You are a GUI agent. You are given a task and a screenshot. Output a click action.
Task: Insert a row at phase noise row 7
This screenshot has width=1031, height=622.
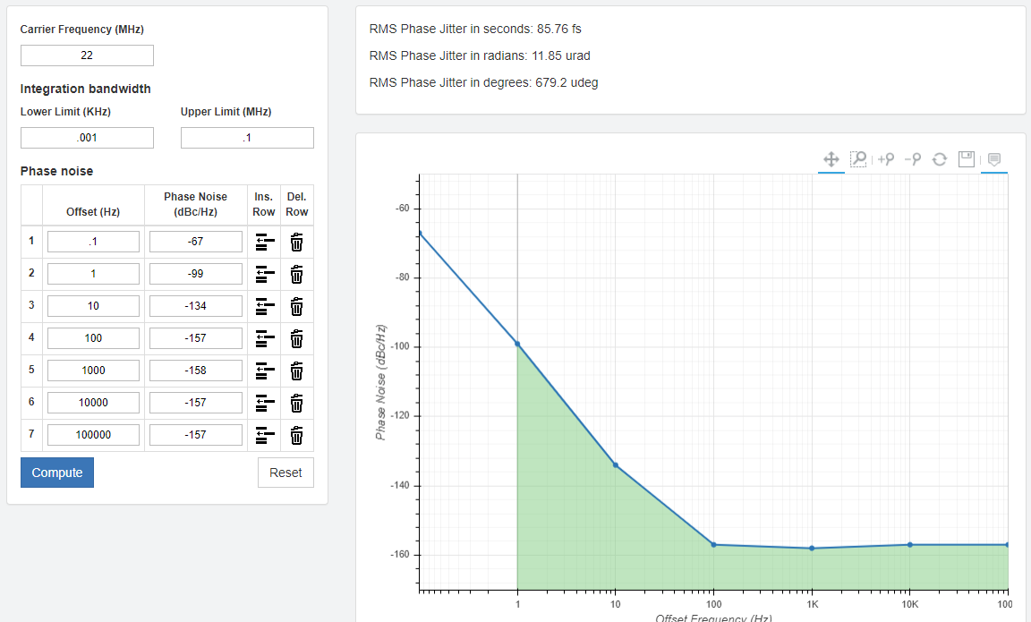pyautogui.click(x=264, y=435)
